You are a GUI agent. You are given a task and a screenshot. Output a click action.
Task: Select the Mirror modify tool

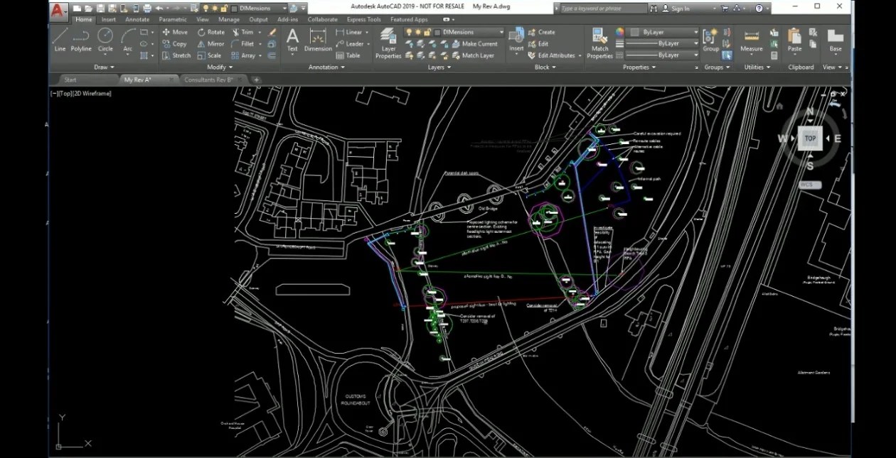coord(211,43)
